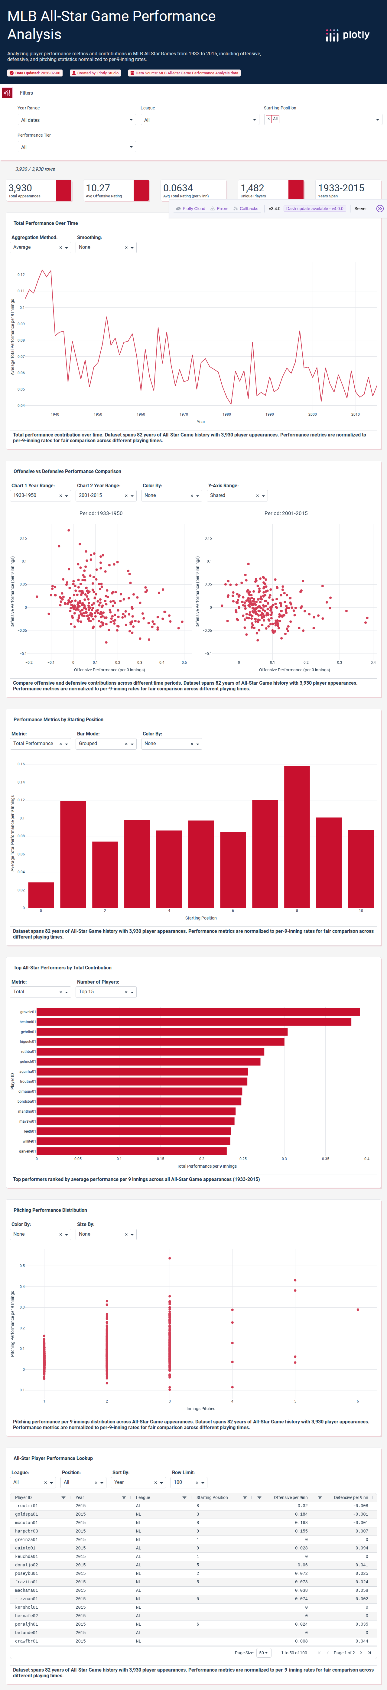
Task: Open the Performance Tier dropdown
Action: coord(76,147)
